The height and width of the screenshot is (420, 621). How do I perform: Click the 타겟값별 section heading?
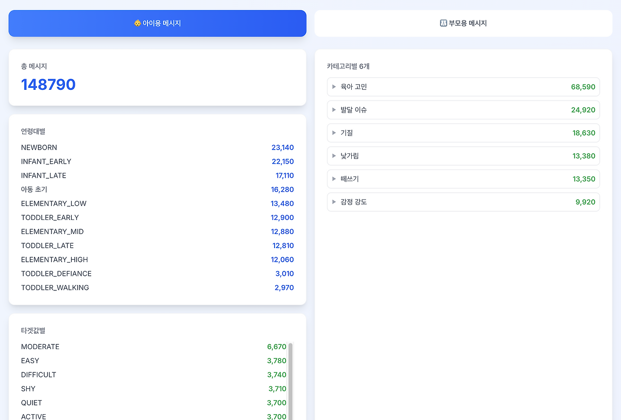[x=33, y=331]
